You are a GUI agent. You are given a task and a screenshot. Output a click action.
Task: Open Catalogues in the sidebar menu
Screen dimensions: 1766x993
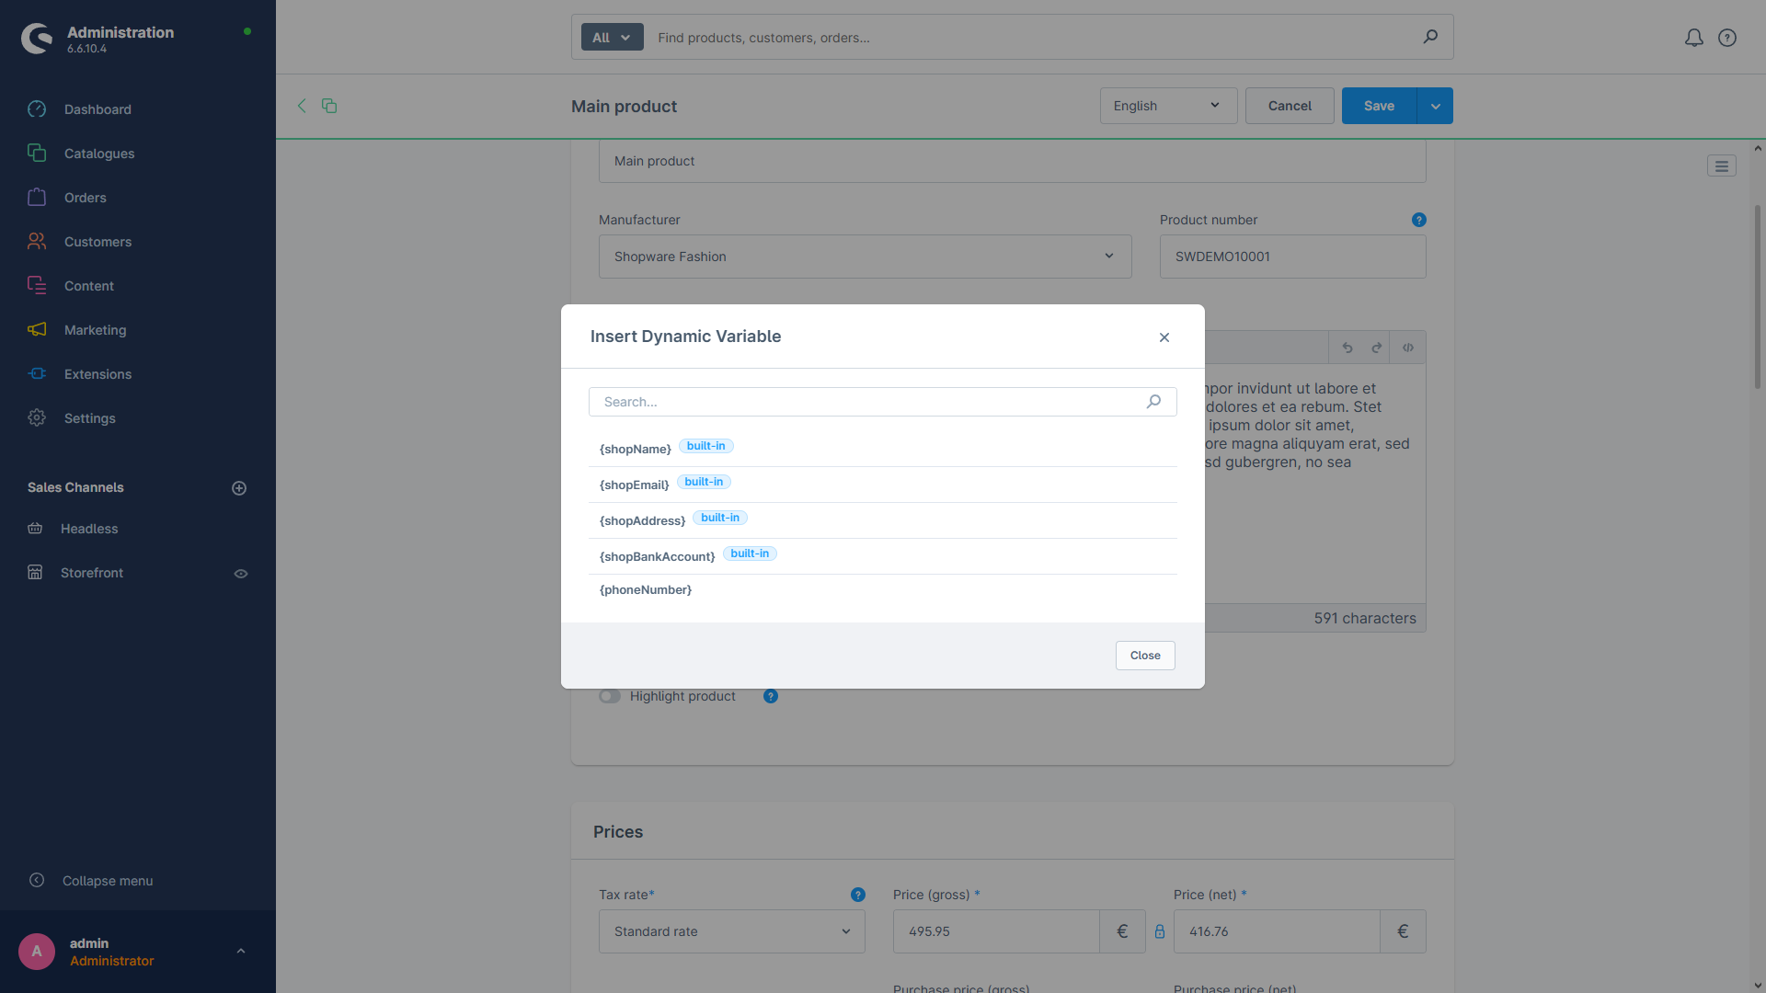pos(99,154)
